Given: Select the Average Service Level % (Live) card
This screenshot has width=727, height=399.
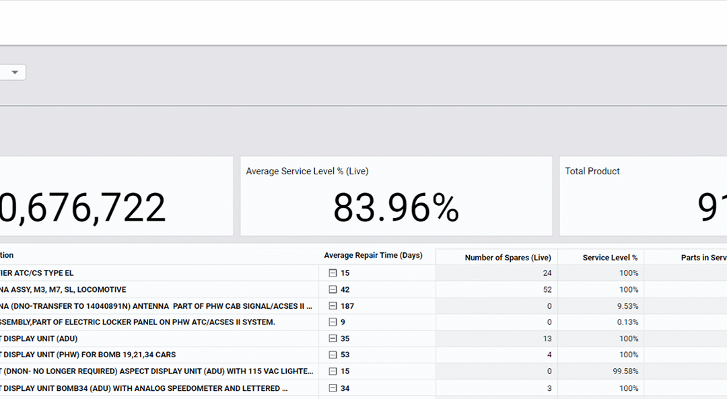Looking at the screenshot, I should [x=396, y=195].
